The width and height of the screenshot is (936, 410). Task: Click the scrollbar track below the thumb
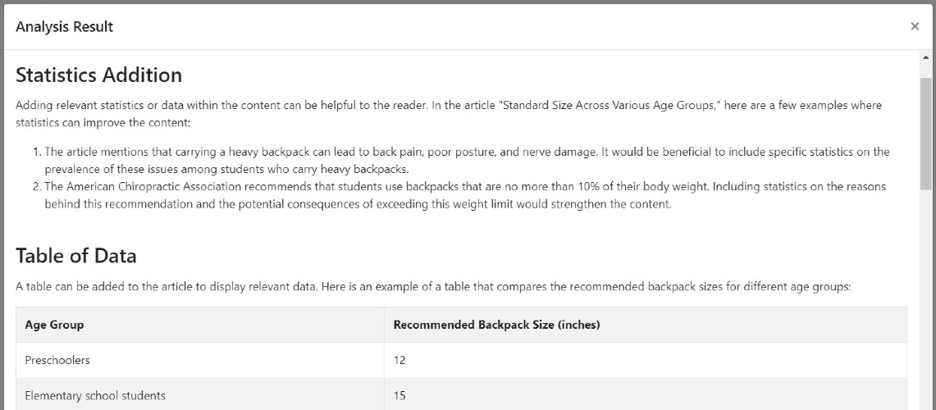tap(926, 298)
